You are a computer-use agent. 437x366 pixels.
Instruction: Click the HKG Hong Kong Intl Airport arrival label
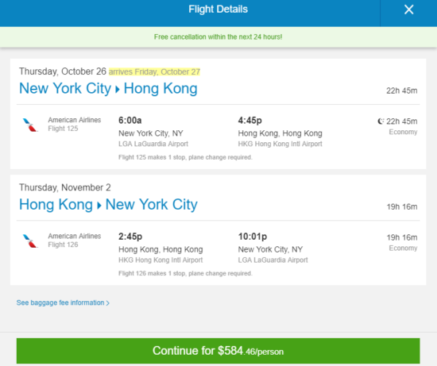click(280, 144)
